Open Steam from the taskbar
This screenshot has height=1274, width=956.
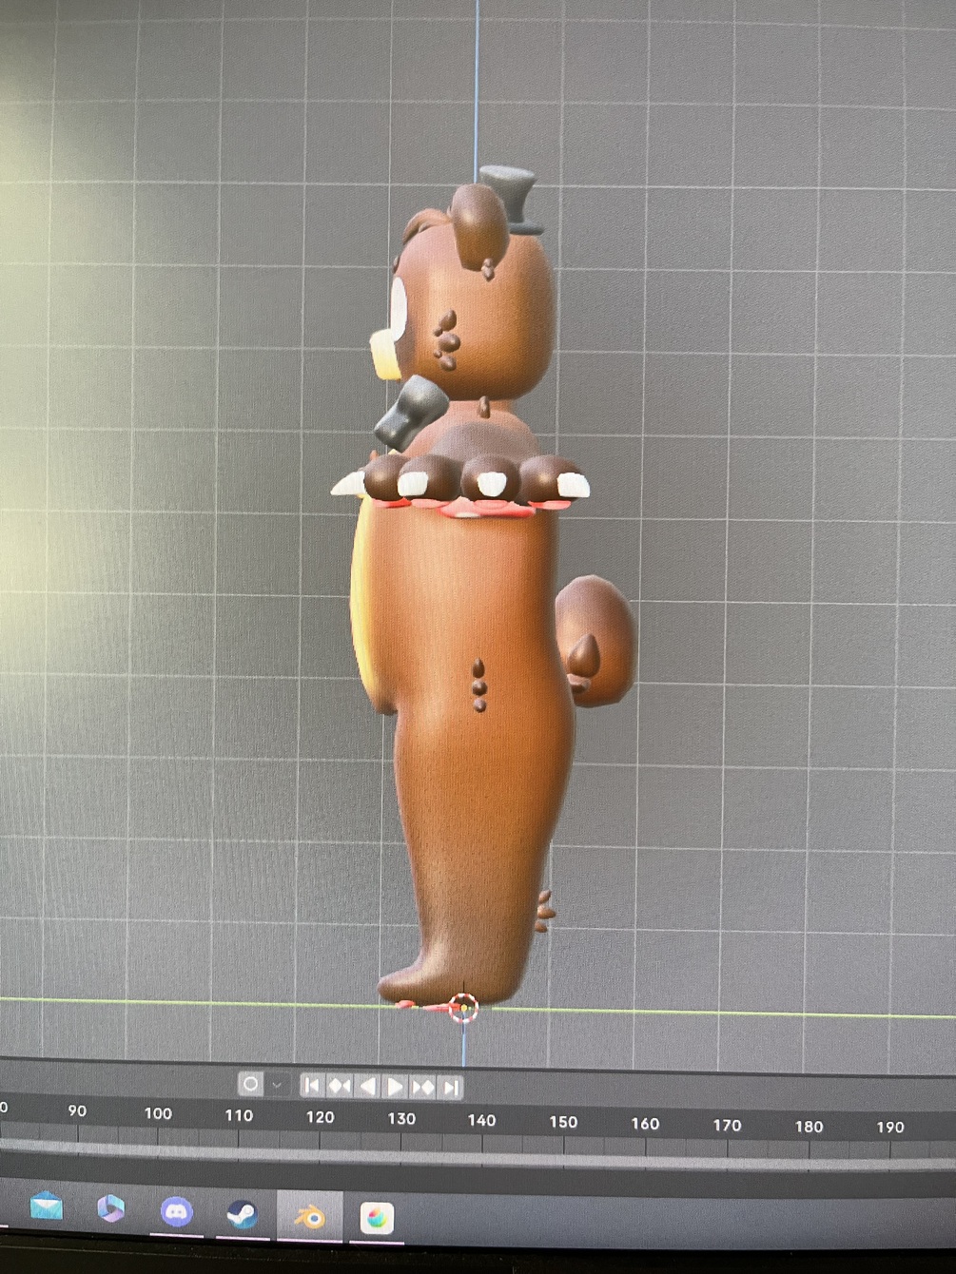coord(242,1214)
